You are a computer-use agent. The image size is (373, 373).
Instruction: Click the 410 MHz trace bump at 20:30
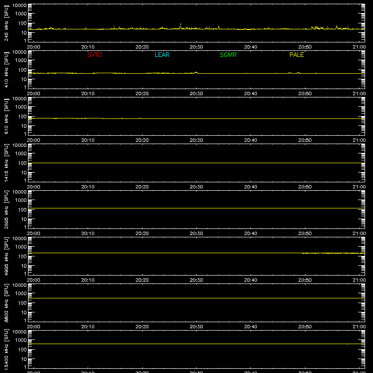(x=196, y=73)
